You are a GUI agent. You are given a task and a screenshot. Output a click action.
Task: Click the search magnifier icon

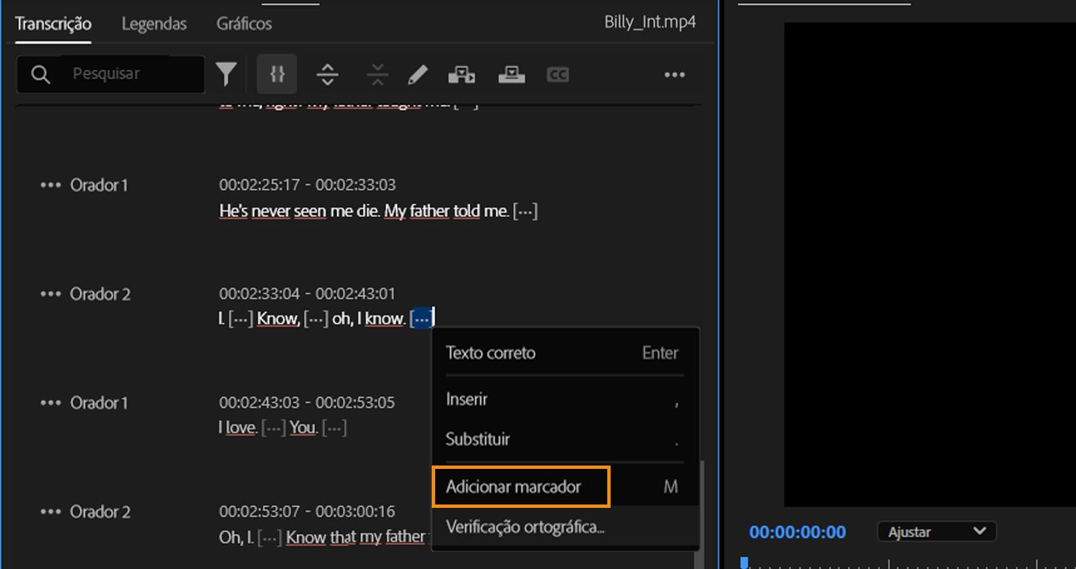pyautogui.click(x=40, y=75)
